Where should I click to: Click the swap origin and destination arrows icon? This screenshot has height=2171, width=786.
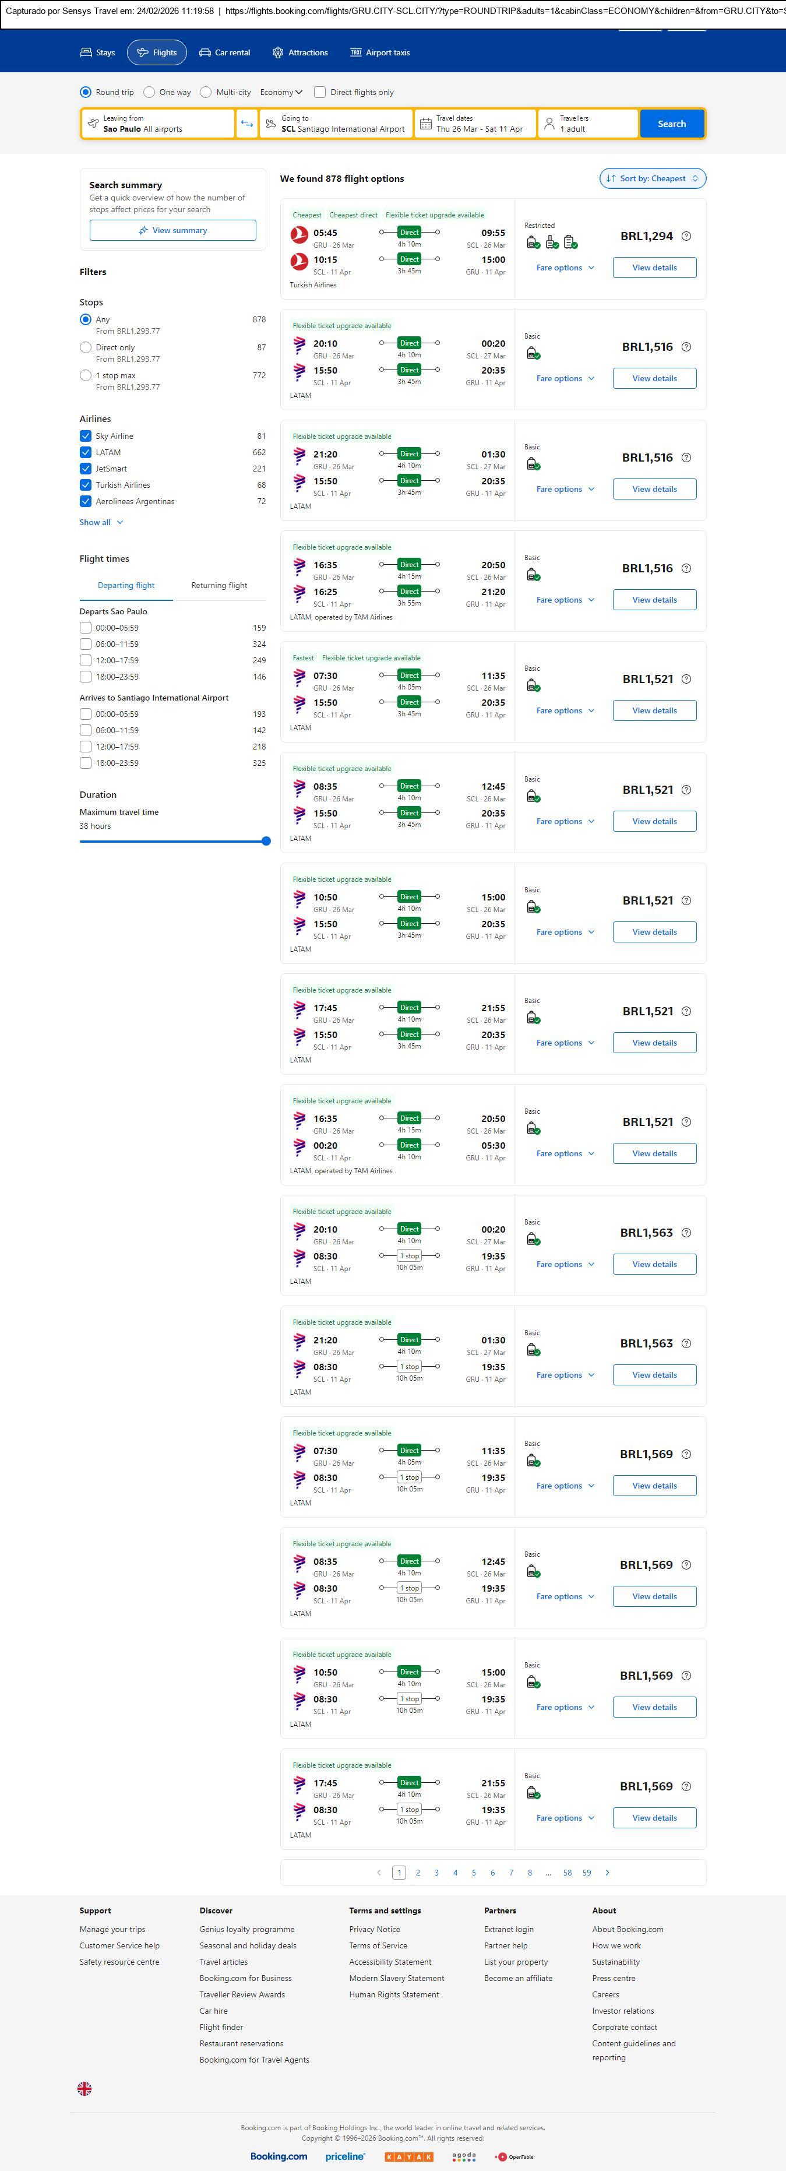247,124
